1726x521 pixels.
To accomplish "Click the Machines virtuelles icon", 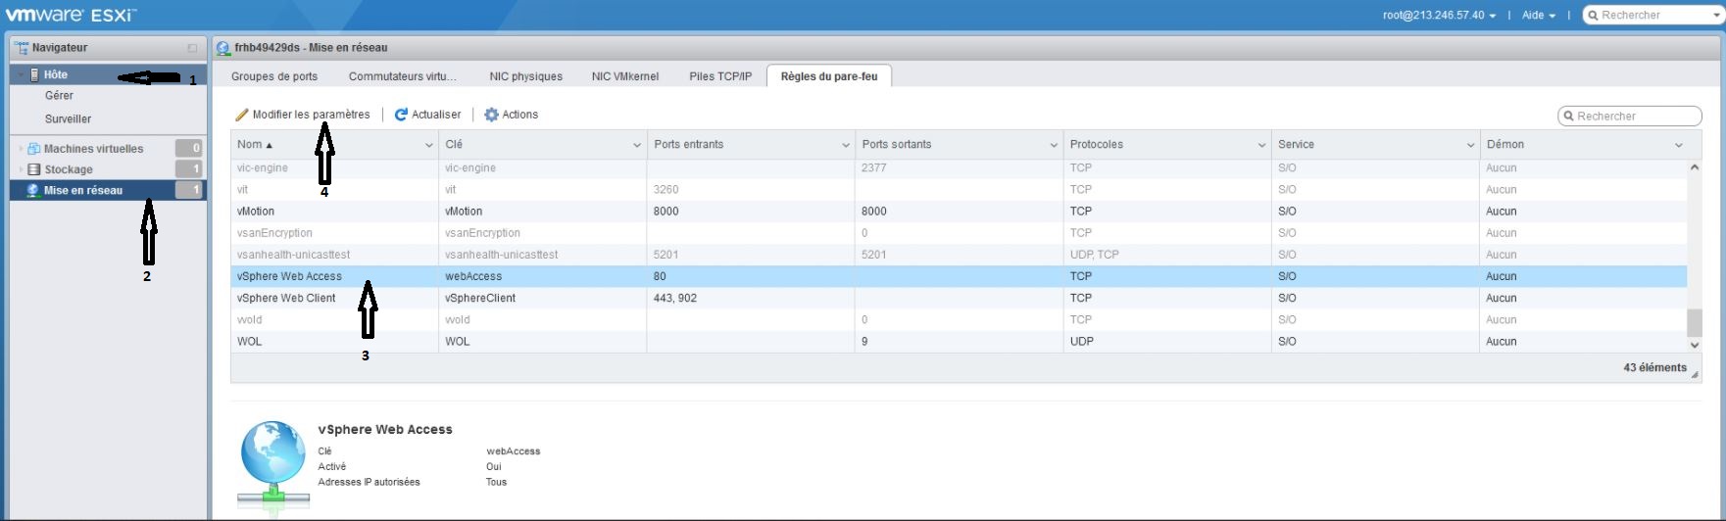I will pyautogui.click(x=34, y=149).
